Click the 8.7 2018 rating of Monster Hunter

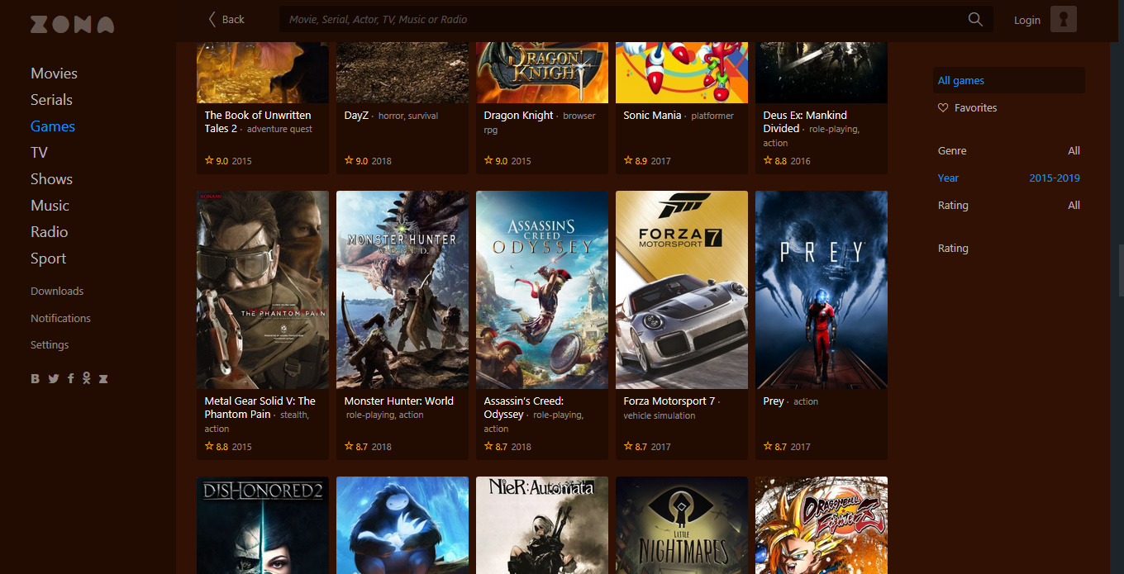pyautogui.click(x=368, y=447)
